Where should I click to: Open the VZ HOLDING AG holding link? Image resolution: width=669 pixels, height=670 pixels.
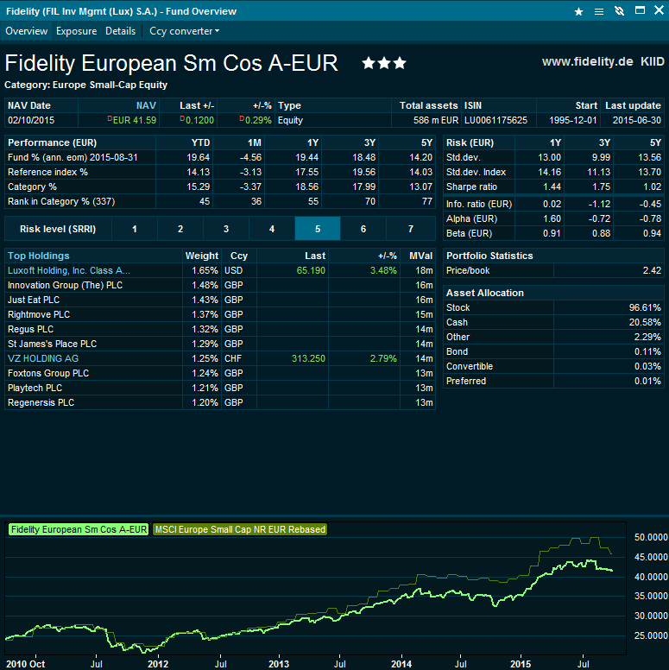(x=43, y=358)
